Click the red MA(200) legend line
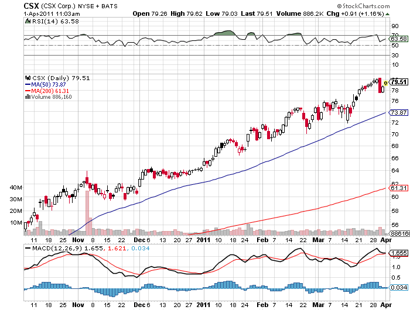The width and height of the screenshot is (410, 310). tap(28, 91)
